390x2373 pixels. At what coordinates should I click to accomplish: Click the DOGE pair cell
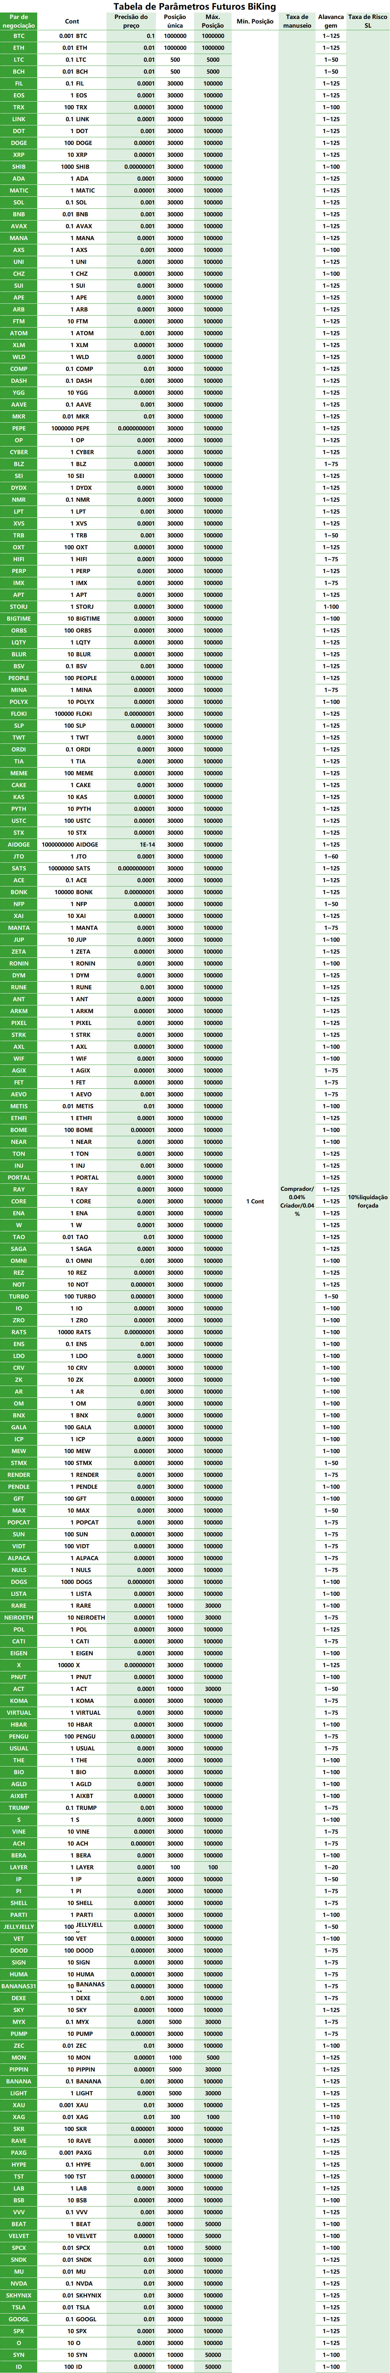[x=18, y=143]
